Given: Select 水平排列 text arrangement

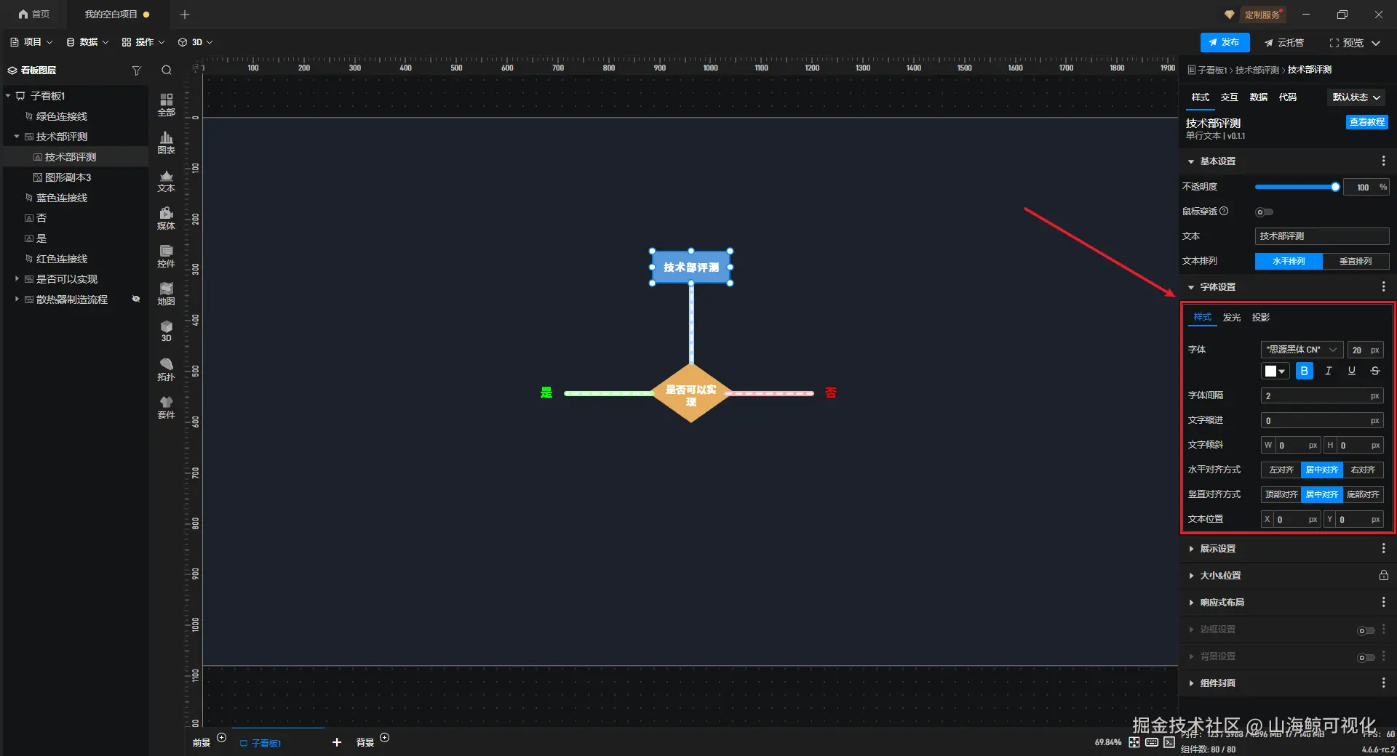Looking at the screenshot, I should coord(1289,261).
